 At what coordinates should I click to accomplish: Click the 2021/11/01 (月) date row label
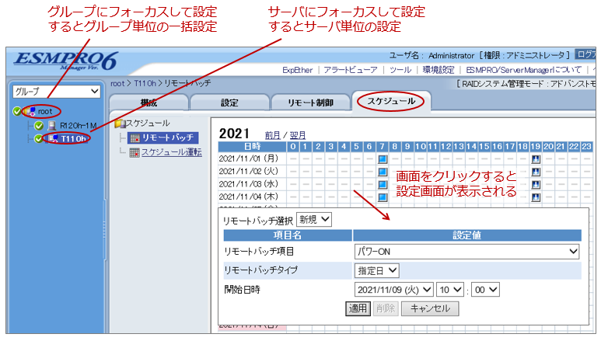[x=249, y=158]
